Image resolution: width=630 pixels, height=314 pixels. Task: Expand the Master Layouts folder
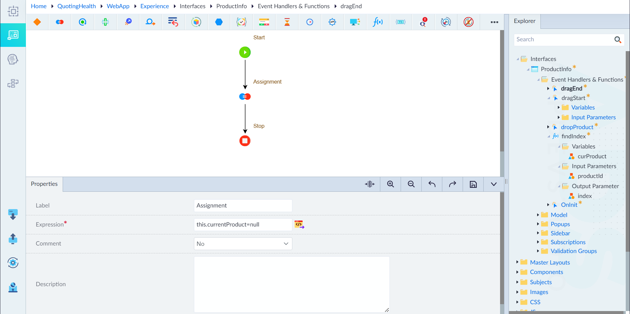517,262
